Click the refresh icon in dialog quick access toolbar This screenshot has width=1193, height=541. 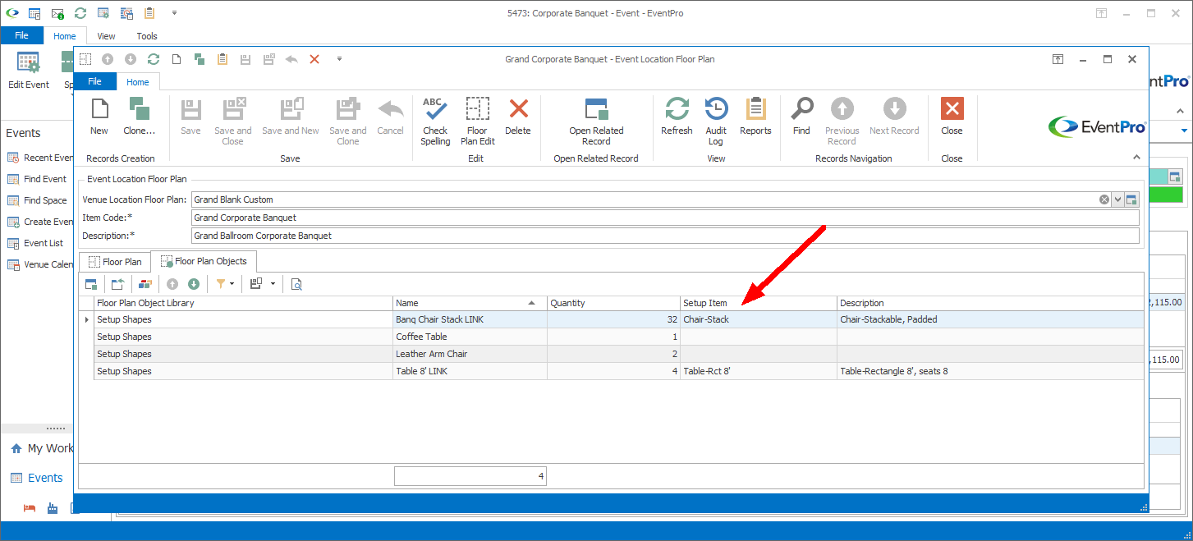154,59
